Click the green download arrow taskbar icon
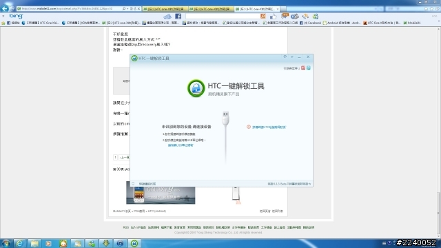The width and height of the screenshot is (441, 248). (106, 243)
